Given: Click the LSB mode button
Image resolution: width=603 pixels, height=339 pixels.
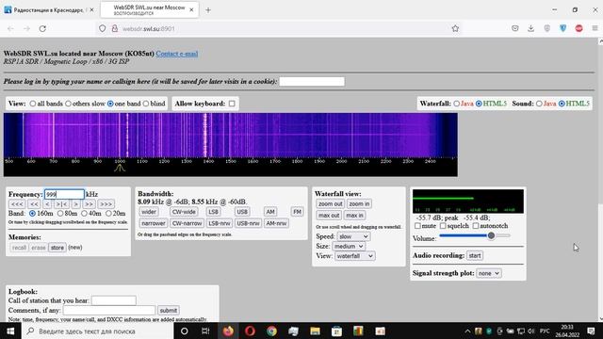Looking at the screenshot, I should 214,212.
